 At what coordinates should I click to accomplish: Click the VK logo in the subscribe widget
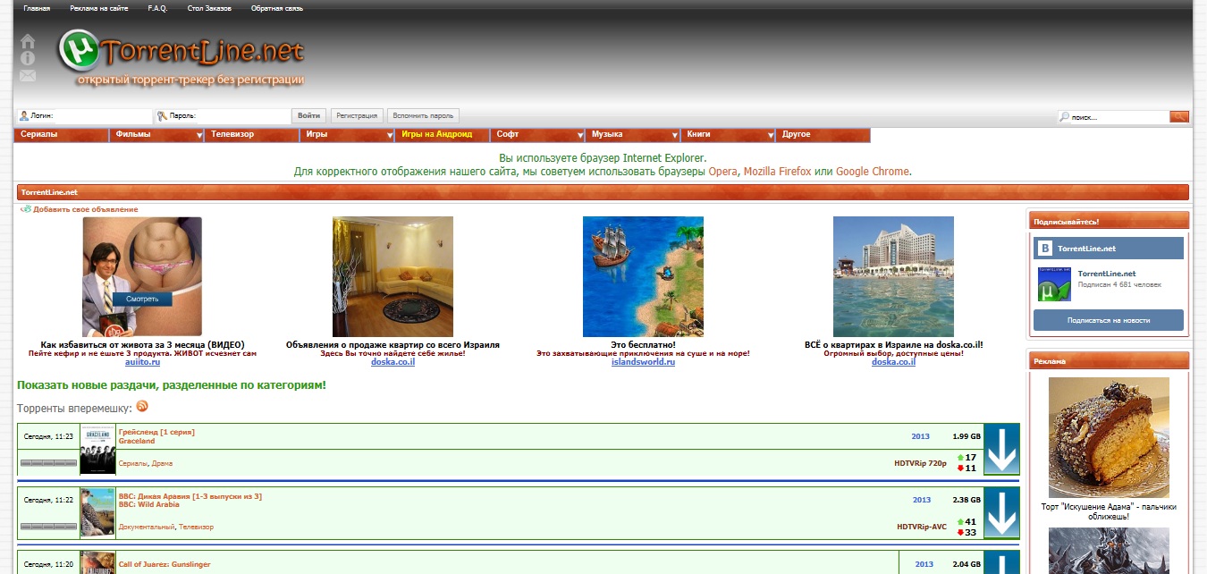1043,249
